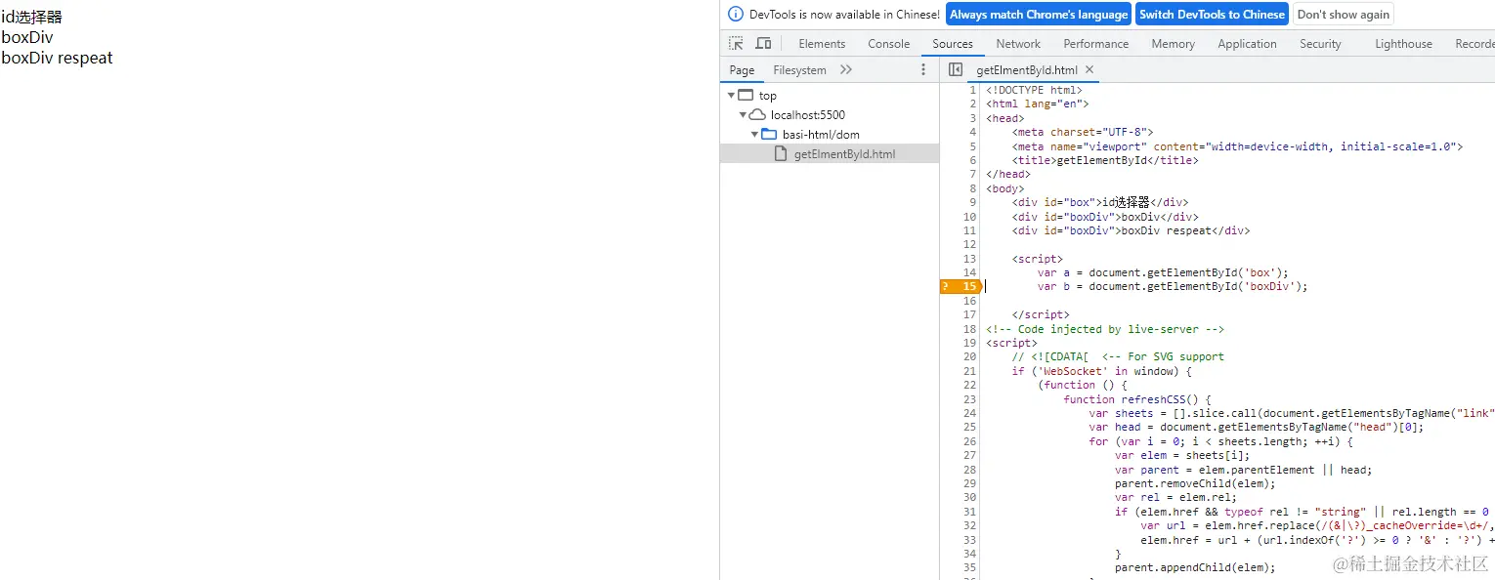The image size is (1495, 580).
Task: Collapse the localhost:5500 tree node
Action: pos(743,115)
